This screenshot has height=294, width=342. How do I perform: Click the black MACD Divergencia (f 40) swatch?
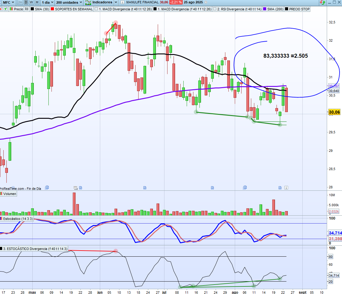click(155, 9)
